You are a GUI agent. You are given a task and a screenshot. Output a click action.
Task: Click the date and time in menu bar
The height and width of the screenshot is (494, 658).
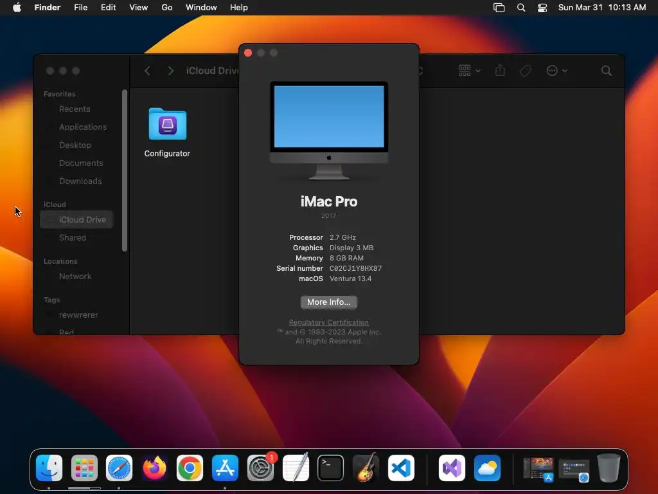coord(601,8)
